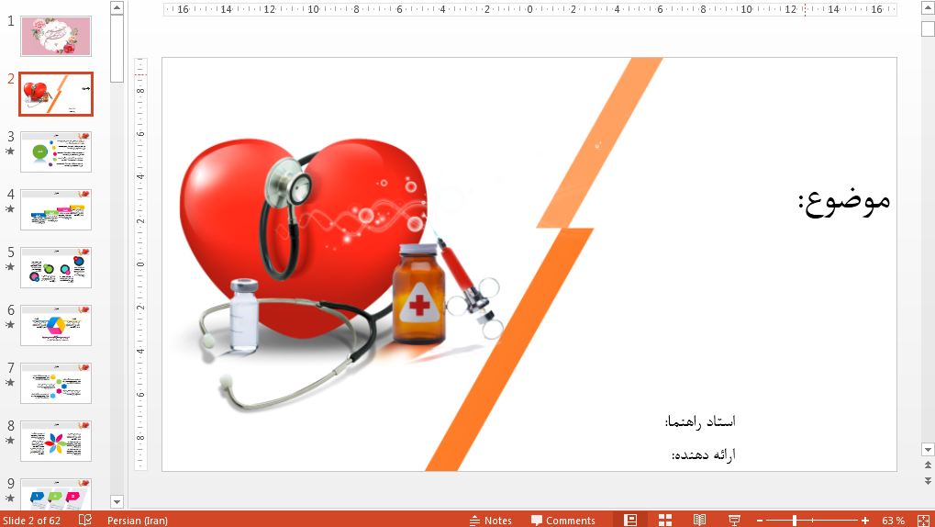The image size is (935, 527).
Task: Toggle the Comments pane
Action: click(562, 521)
